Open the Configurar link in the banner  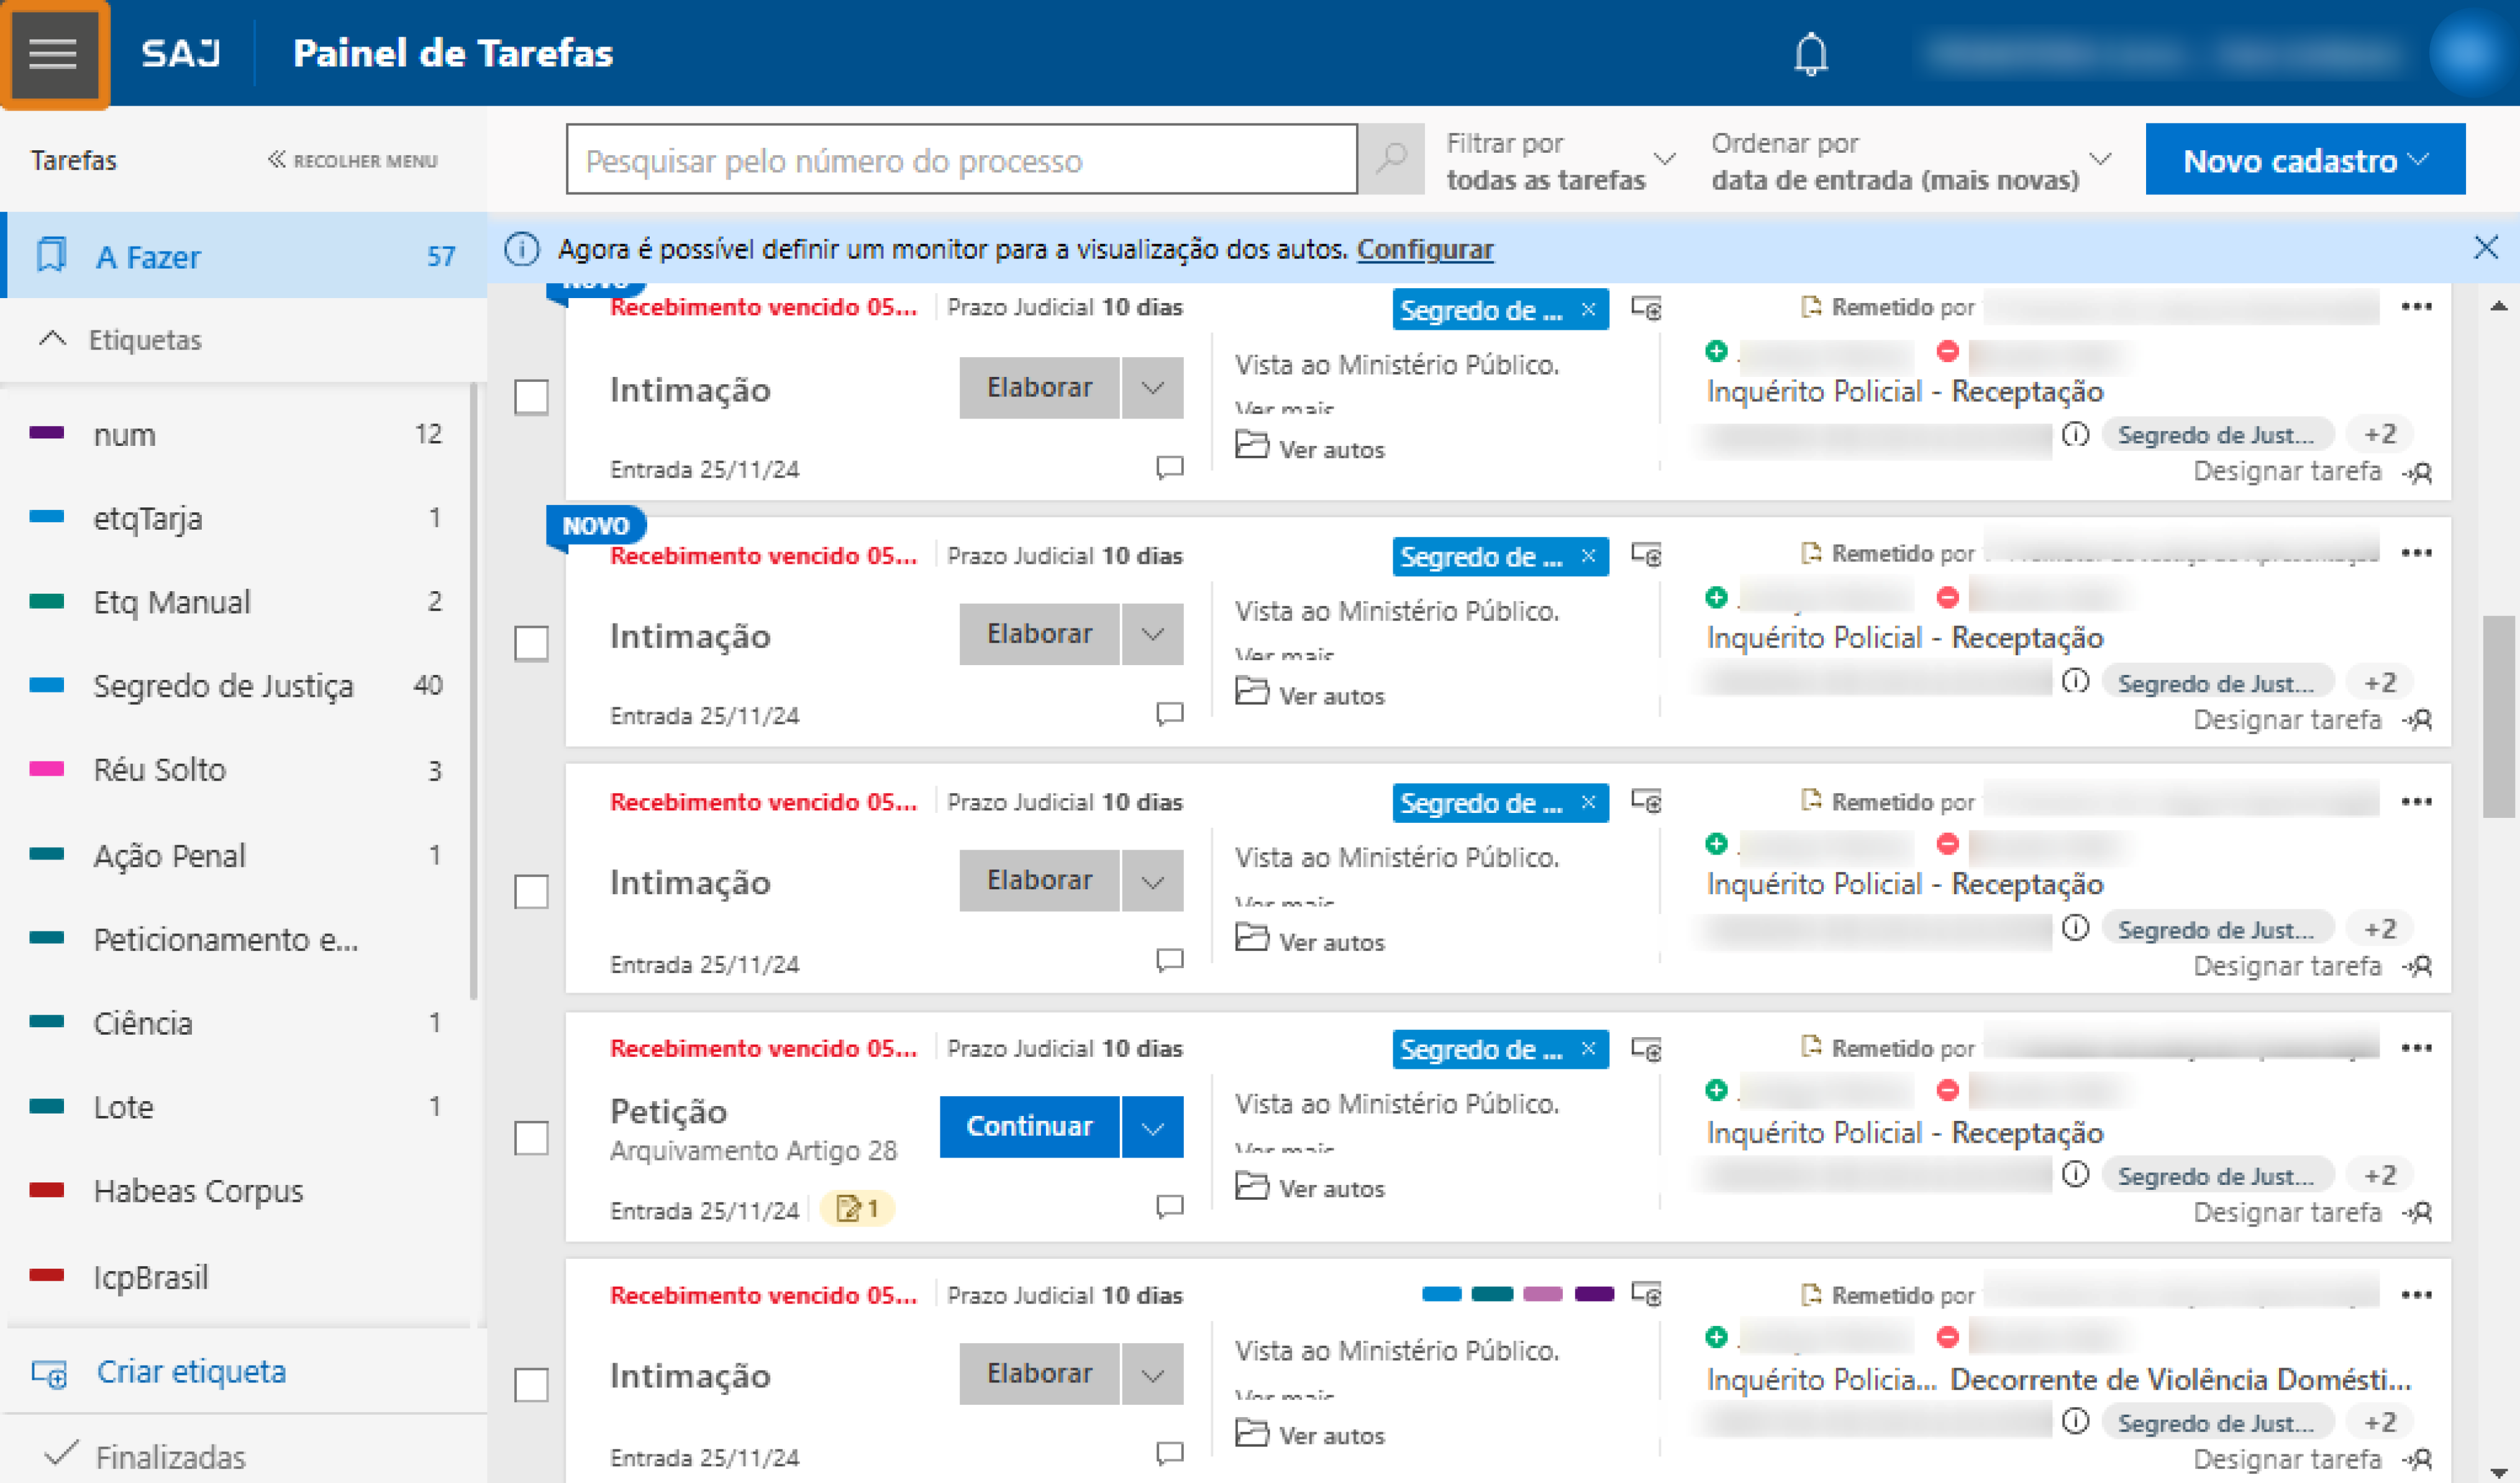[x=1426, y=250]
